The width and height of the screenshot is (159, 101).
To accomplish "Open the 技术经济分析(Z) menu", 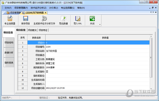I will pos(38,8).
